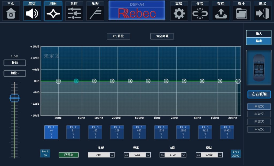
Task: Select EQ node 3 on the curve
Action: (112, 81)
